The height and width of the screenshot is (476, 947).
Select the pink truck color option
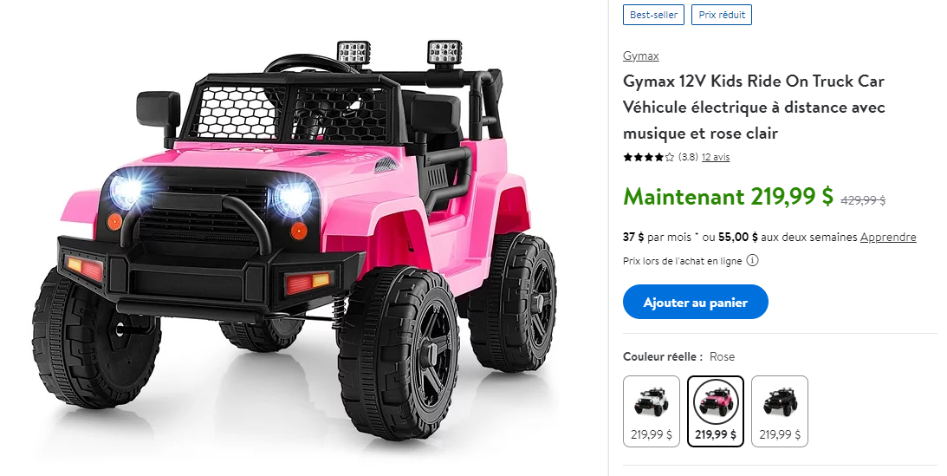point(716,411)
